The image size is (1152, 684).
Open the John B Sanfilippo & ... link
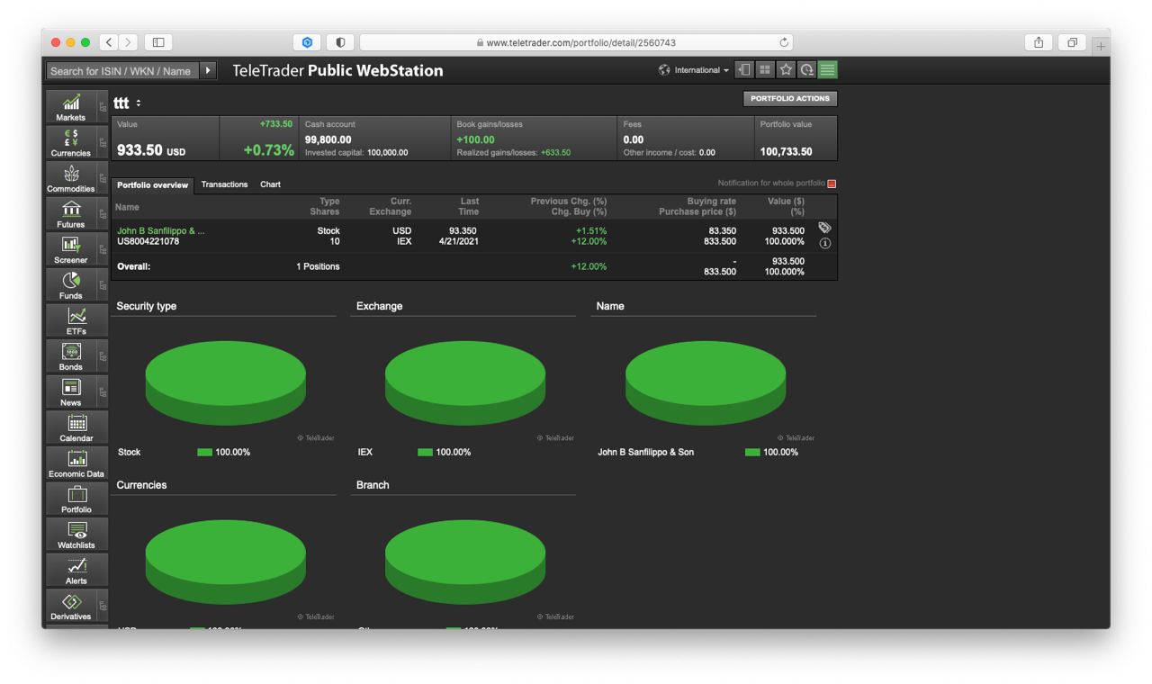pos(161,231)
